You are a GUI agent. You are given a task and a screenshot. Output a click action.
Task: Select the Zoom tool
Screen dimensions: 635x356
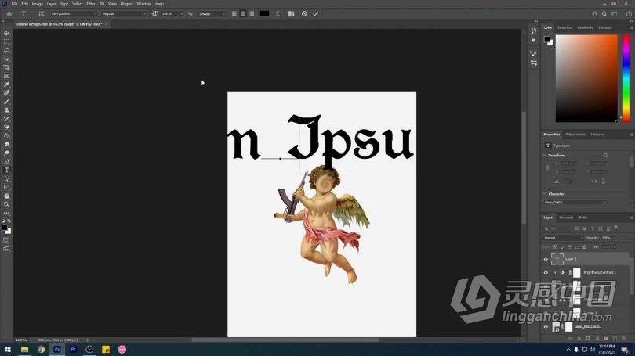coord(6,204)
